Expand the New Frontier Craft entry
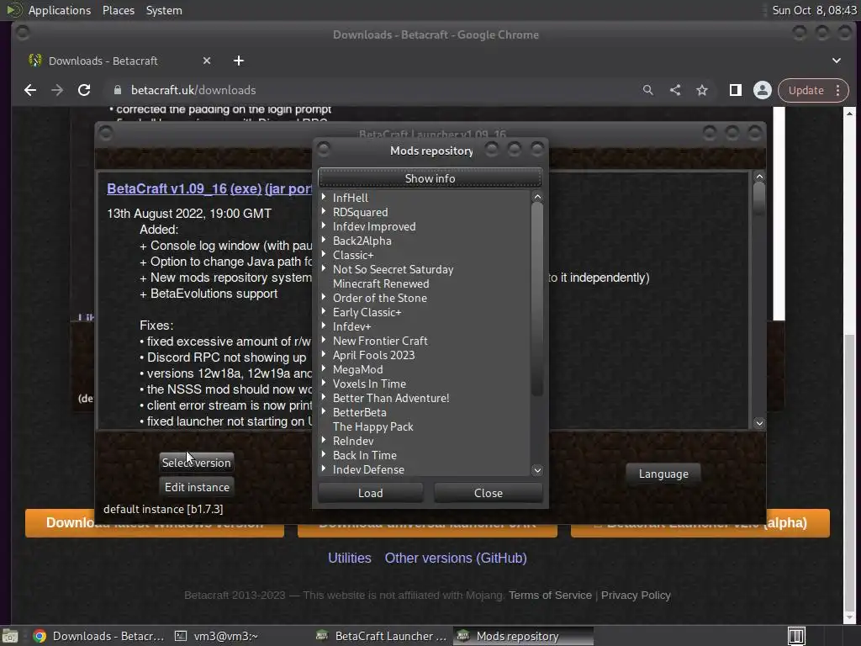The image size is (861, 646). 324,340
